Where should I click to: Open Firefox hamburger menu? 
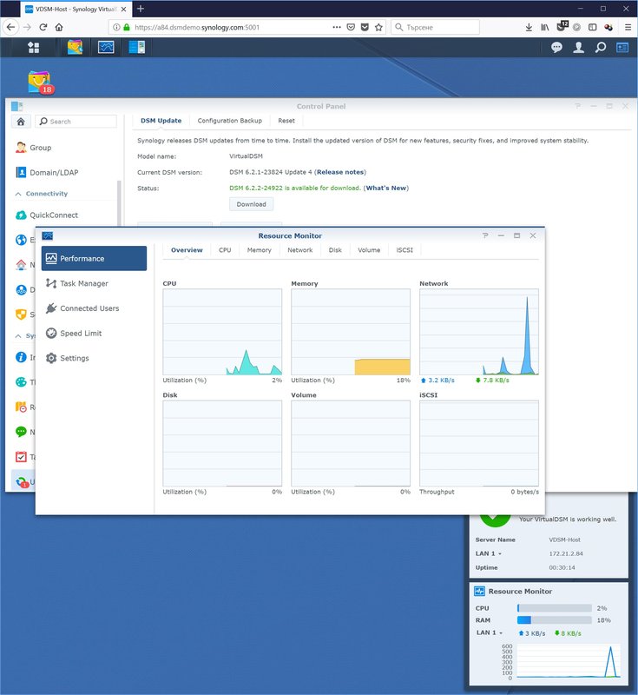(x=628, y=27)
